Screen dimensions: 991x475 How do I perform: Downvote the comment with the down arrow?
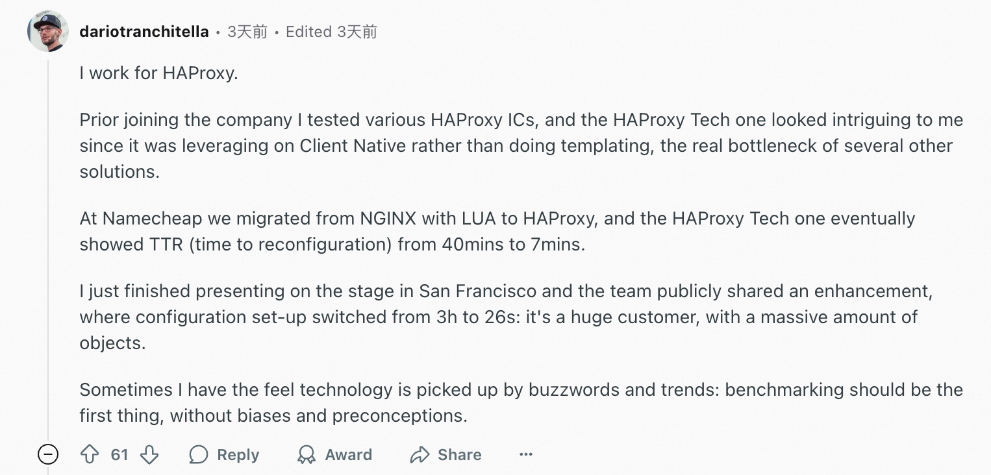(x=149, y=454)
